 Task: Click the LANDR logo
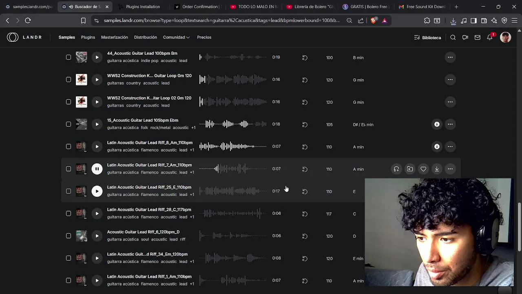coord(24,37)
